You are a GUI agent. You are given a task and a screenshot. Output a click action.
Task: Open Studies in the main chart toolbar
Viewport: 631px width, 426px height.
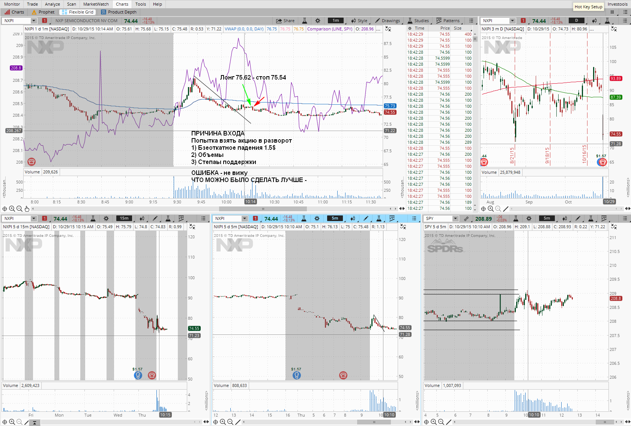(x=418, y=21)
